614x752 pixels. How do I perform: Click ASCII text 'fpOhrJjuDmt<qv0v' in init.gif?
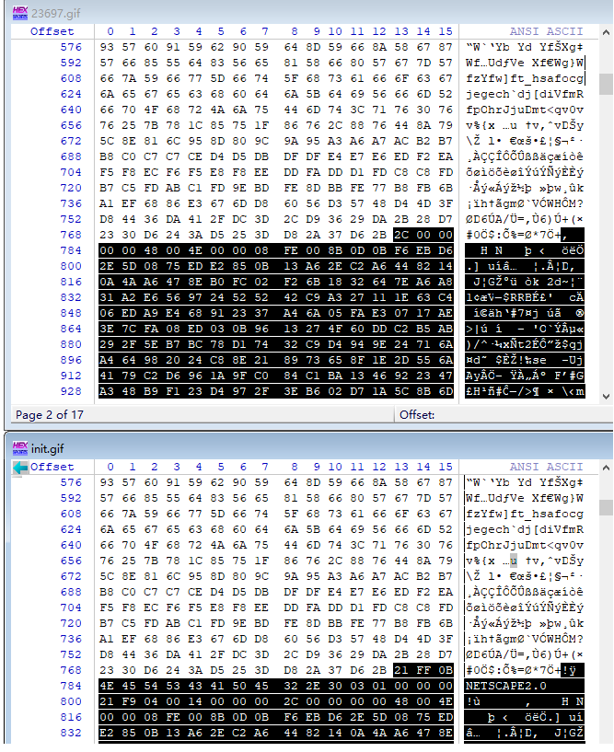(525, 545)
